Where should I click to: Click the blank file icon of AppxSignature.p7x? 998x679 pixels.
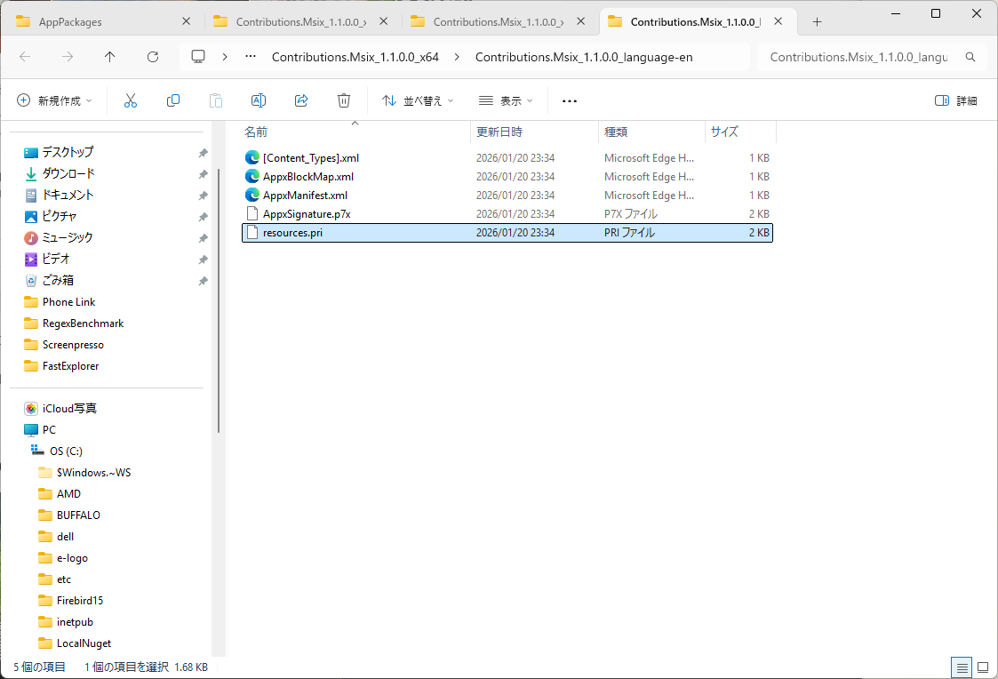(x=252, y=214)
